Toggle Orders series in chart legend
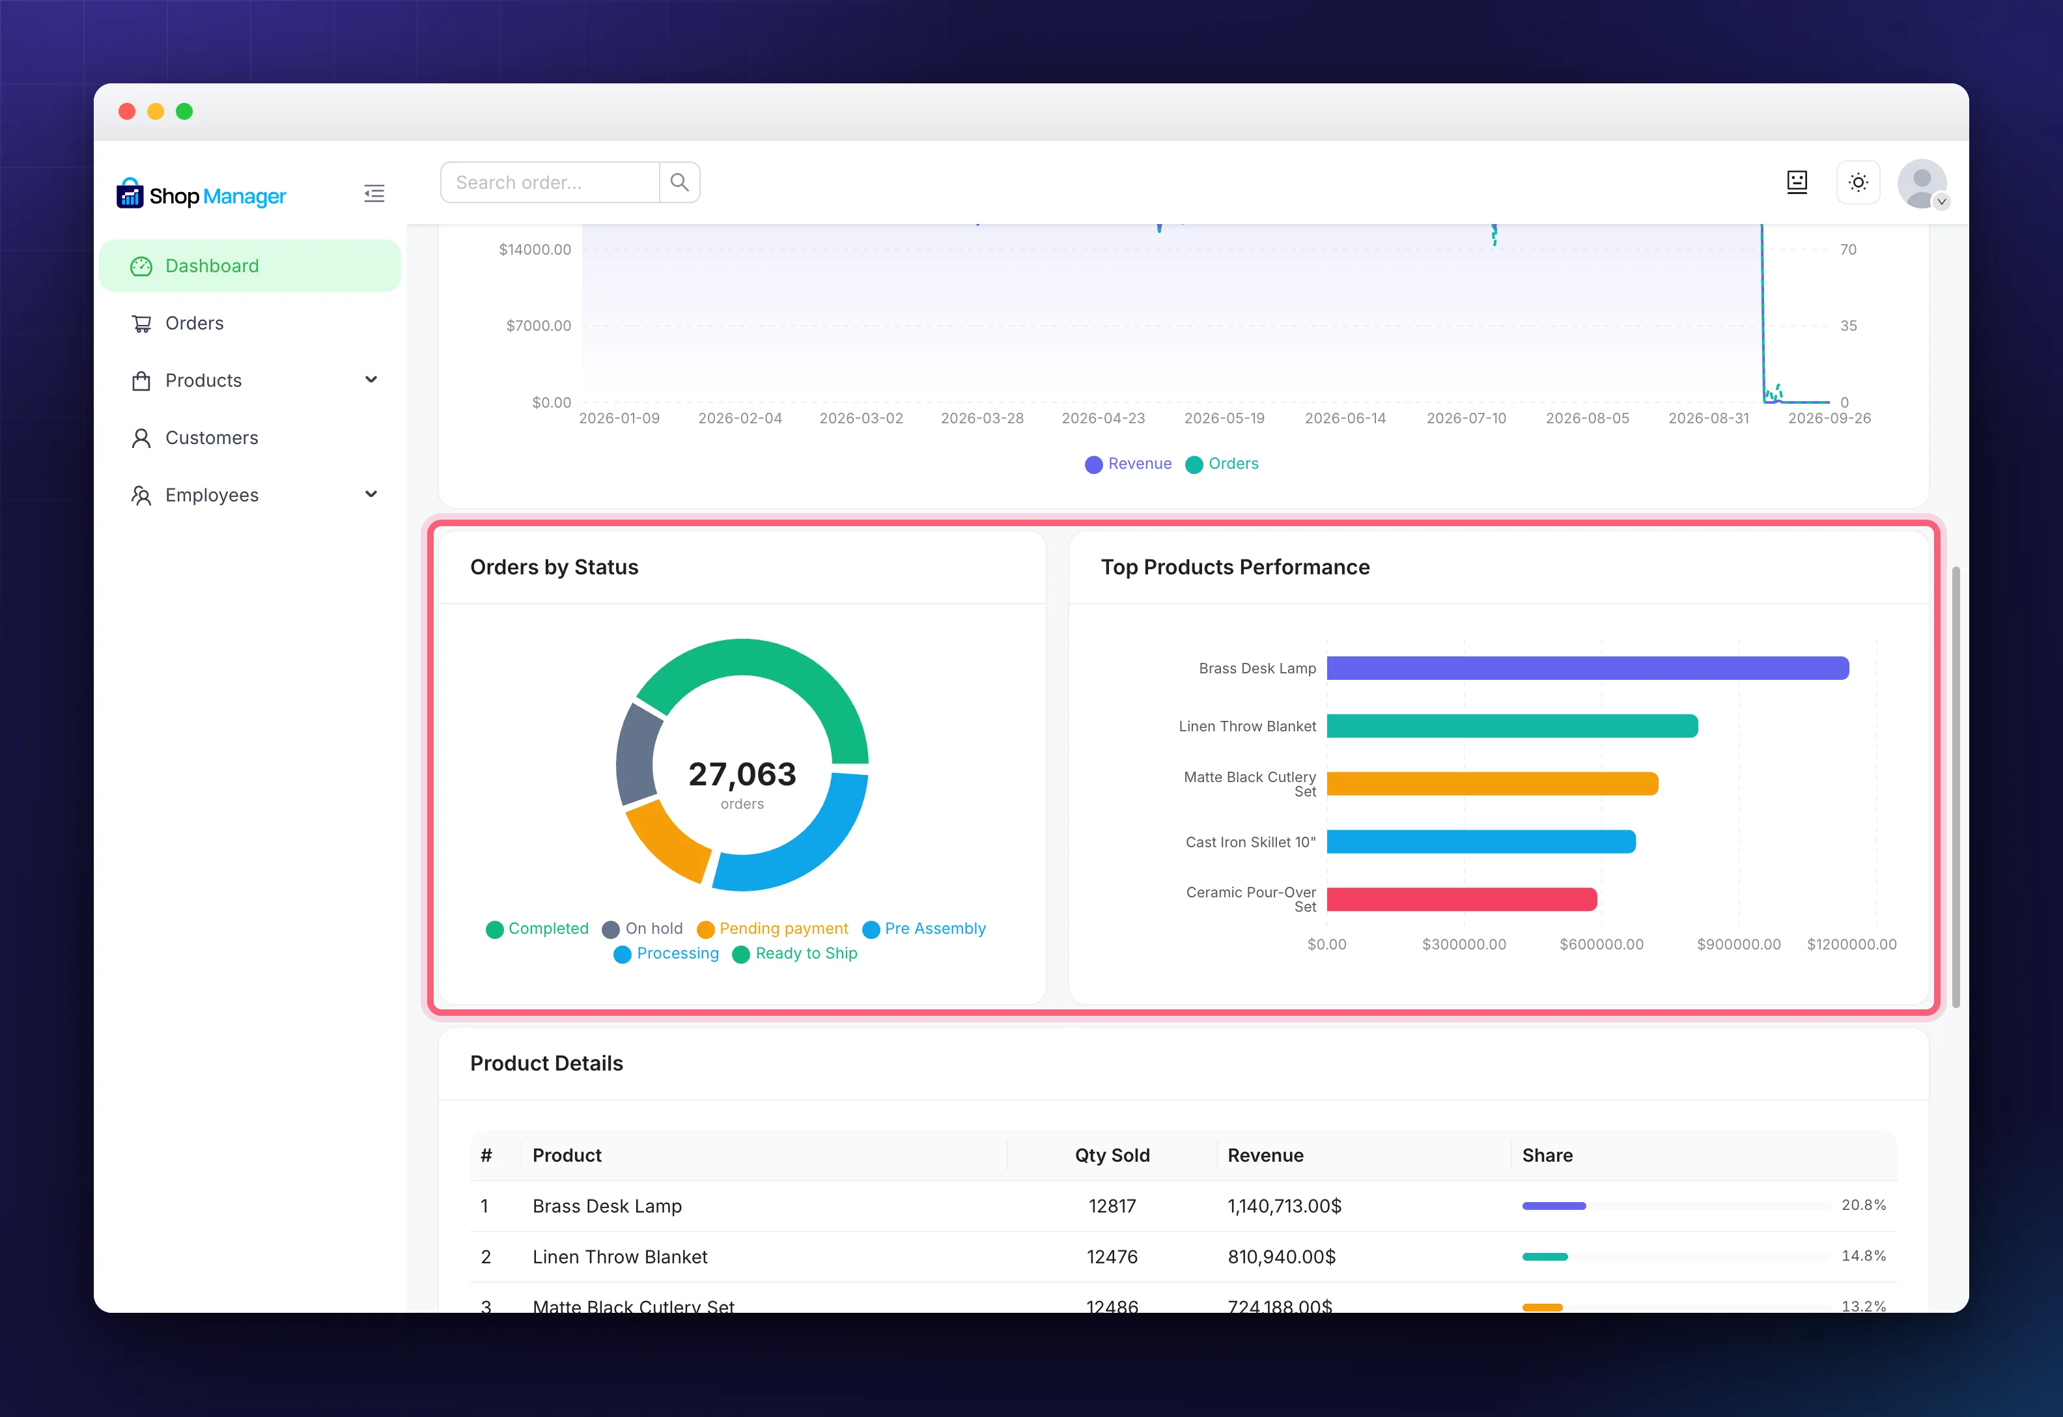This screenshot has height=1417, width=2063. click(x=1222, y=464)
